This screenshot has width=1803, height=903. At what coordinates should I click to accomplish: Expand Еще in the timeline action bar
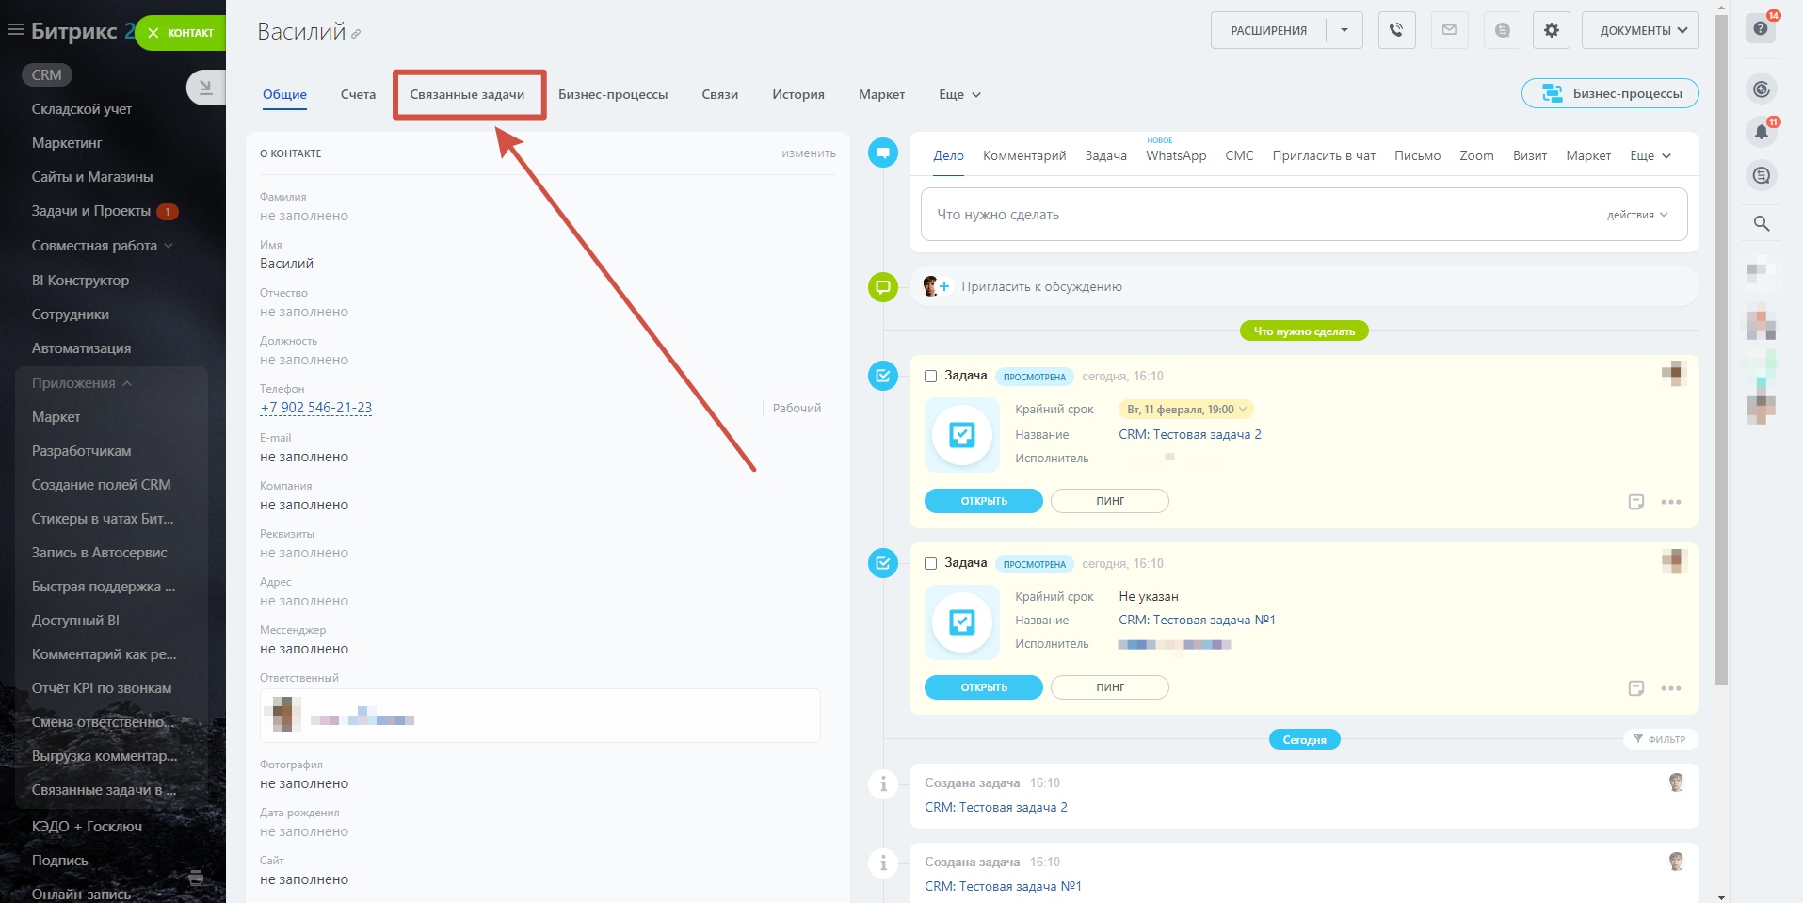click(1650, 155)
